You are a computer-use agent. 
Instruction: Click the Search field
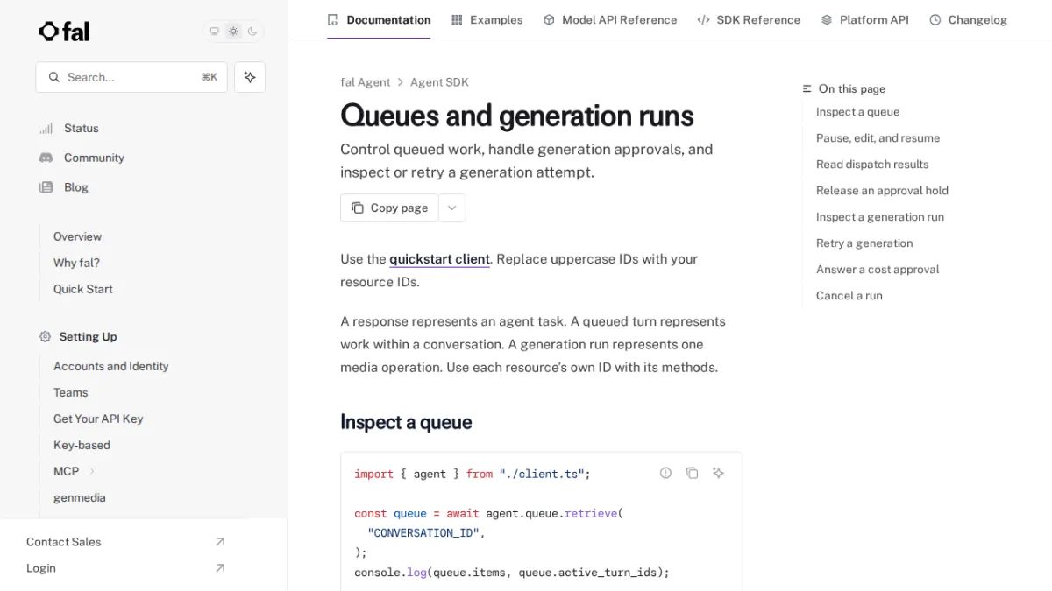131,77
